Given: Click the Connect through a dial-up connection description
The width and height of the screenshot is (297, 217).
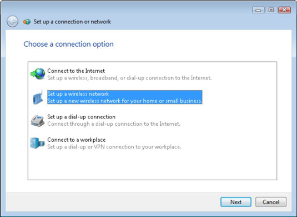Looking at the screenshot, I should [114, 124].
